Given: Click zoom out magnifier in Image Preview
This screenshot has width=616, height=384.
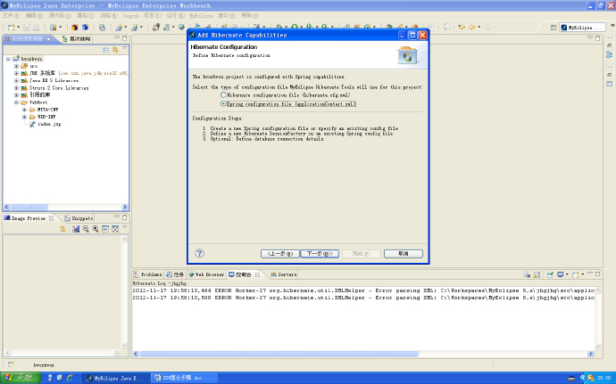Looking at the screenshot, I should point(86,229).
